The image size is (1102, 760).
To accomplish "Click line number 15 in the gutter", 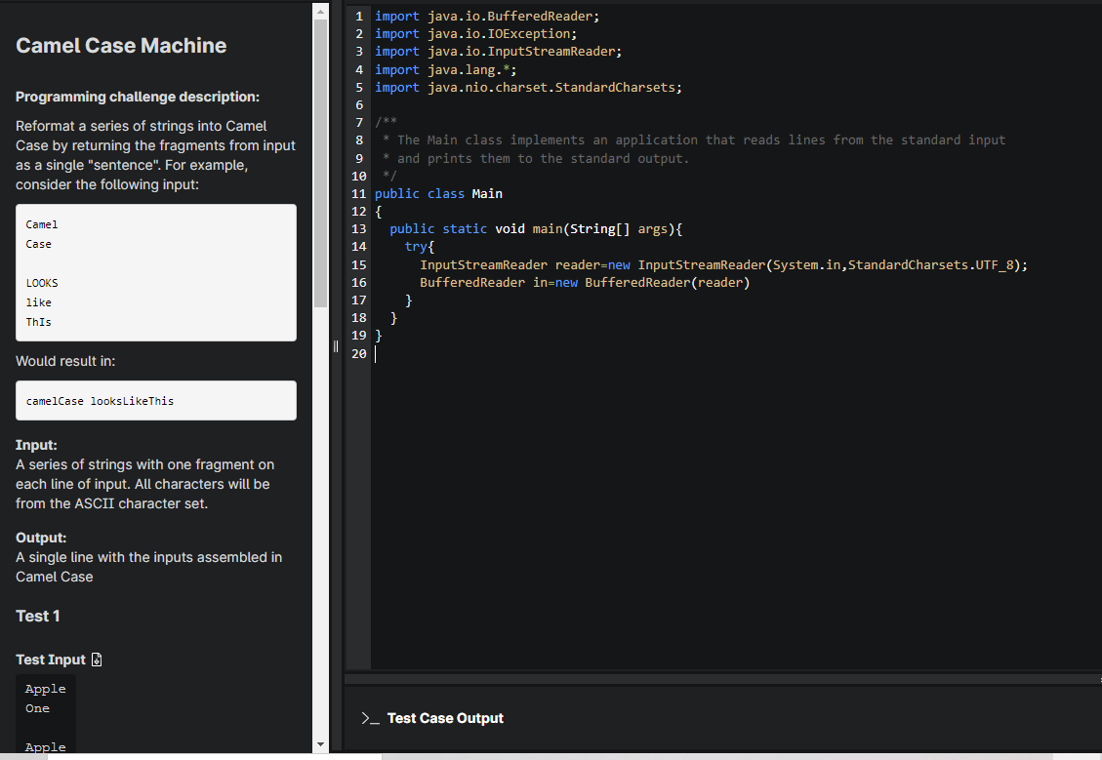I will click(358, 264).
